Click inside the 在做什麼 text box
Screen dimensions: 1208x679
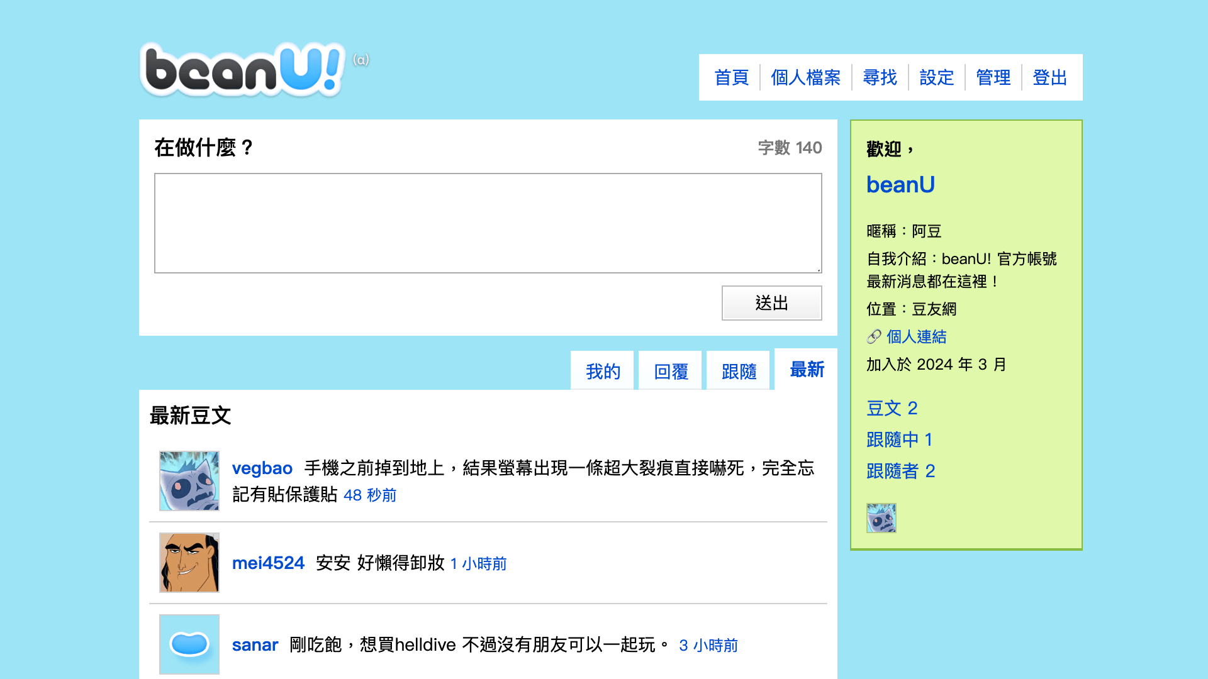click(x=488, y=223)
